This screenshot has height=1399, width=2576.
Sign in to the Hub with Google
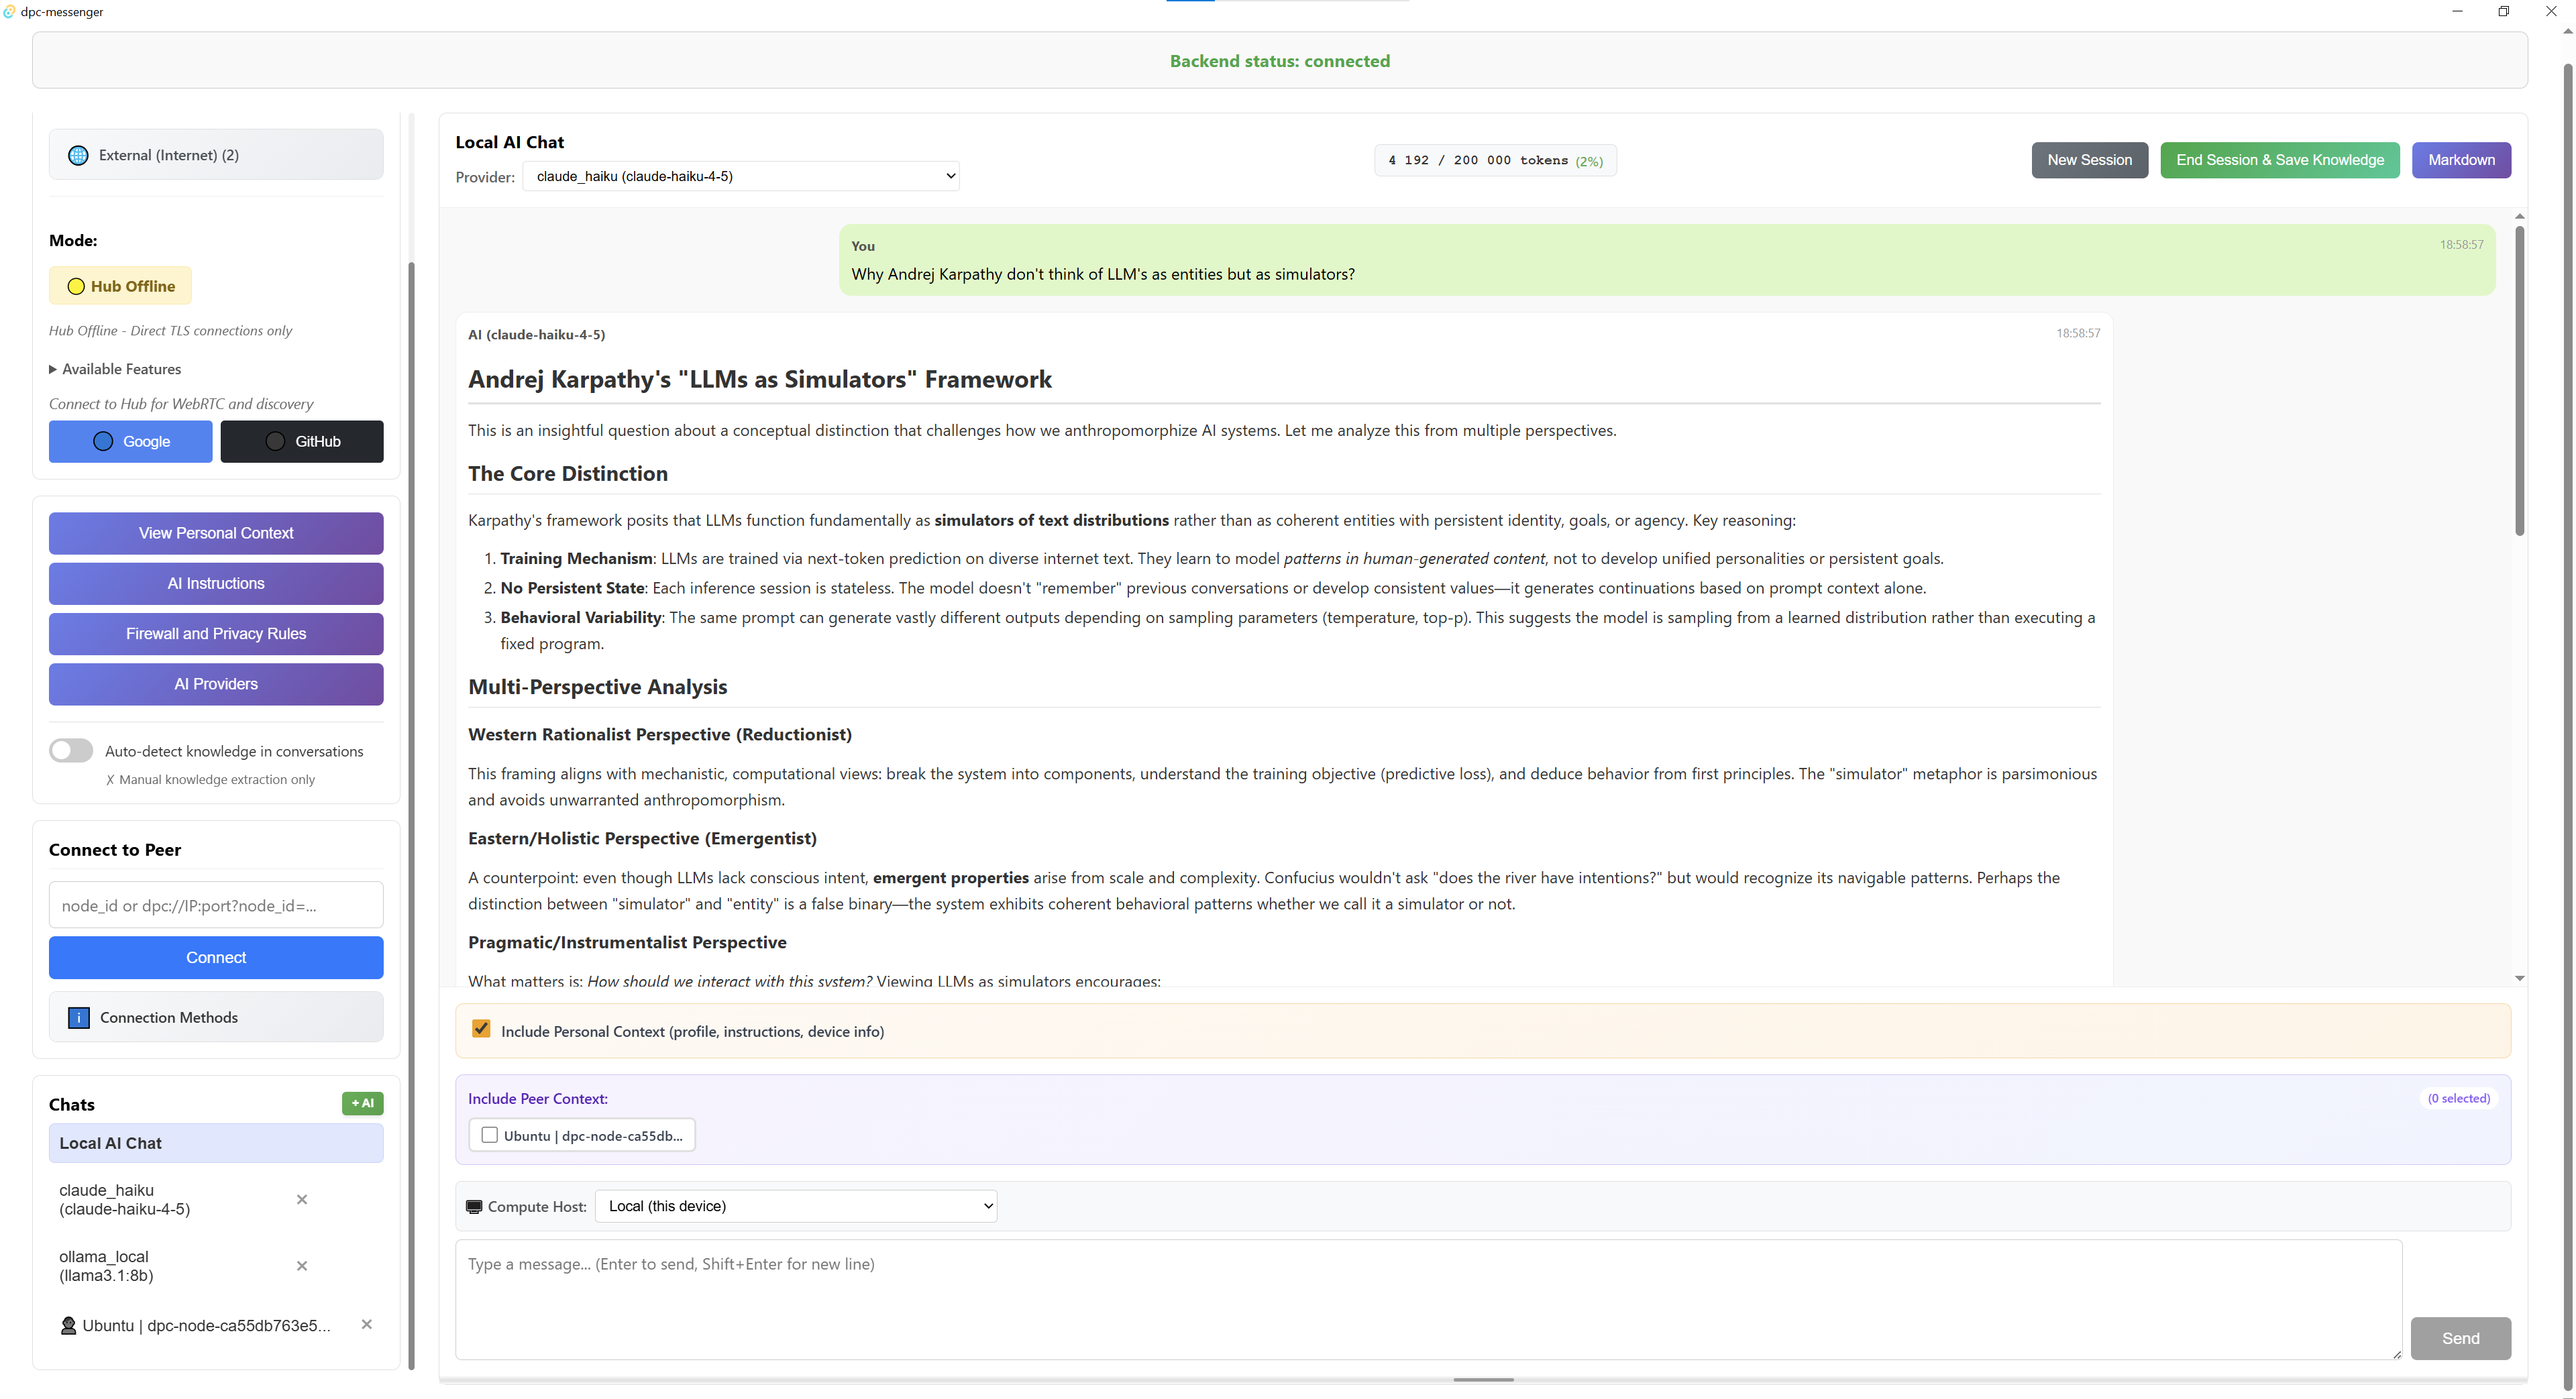(130, 441)
